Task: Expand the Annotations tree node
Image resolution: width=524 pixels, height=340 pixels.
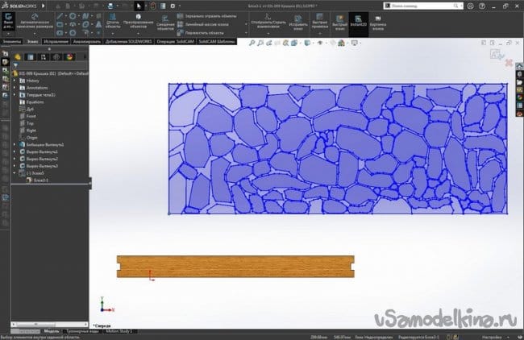Action: point(14,89)
